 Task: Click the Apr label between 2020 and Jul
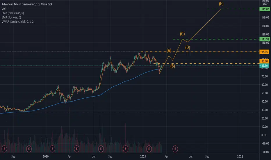point(69,157)
